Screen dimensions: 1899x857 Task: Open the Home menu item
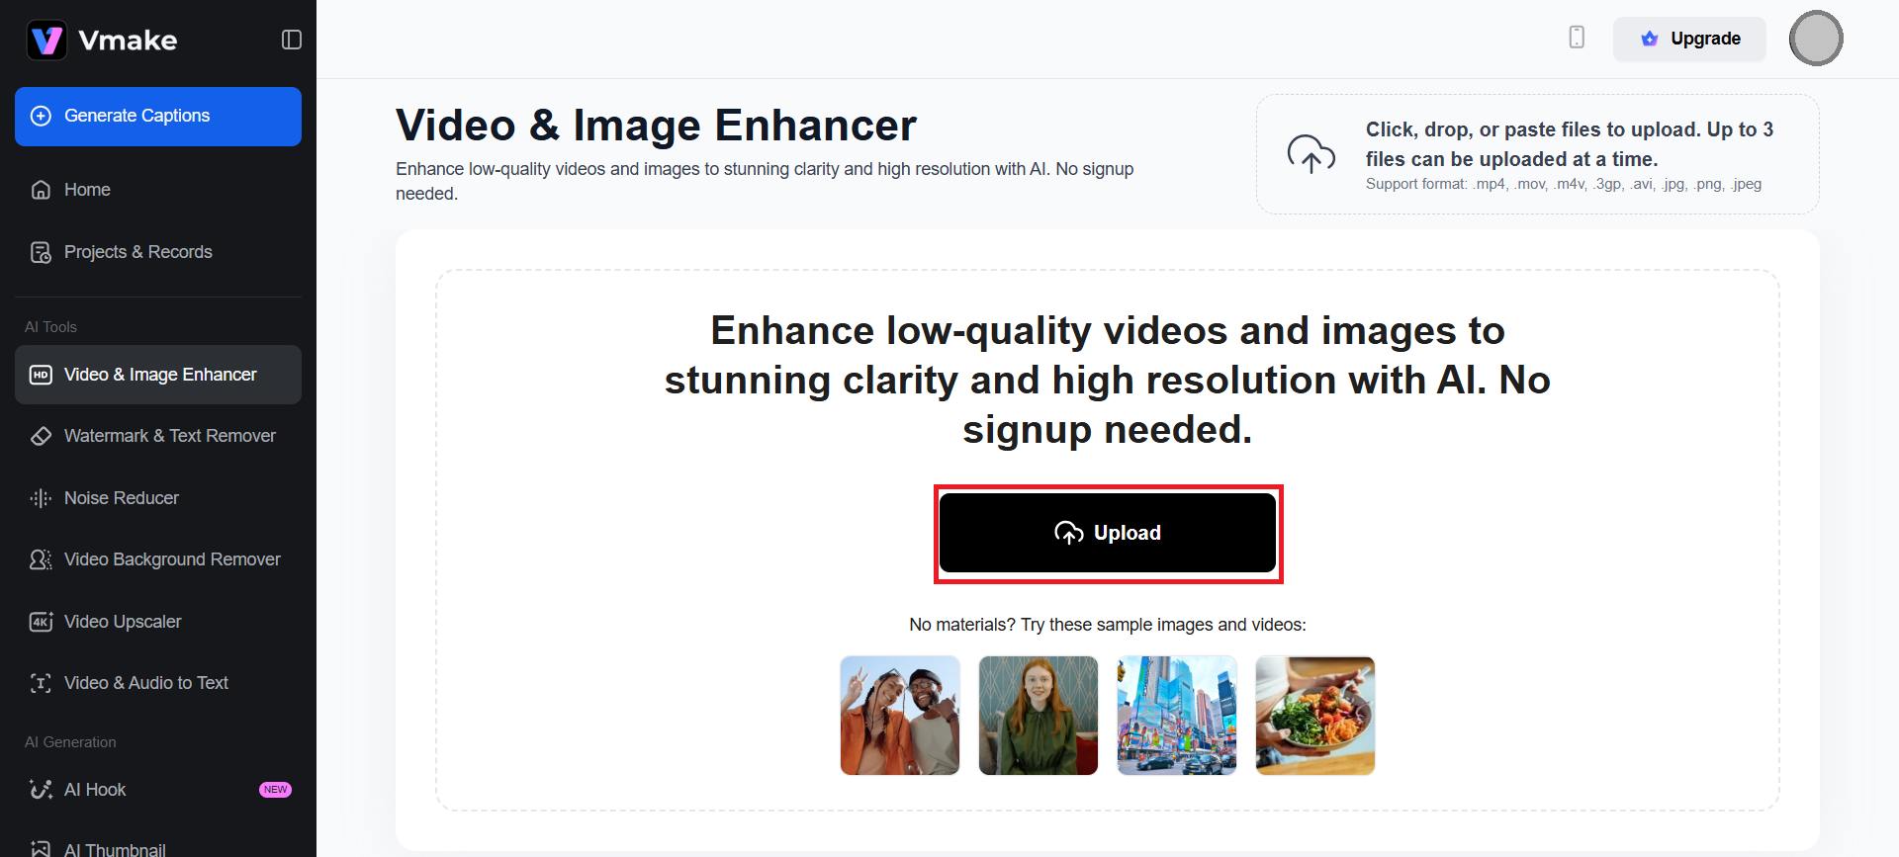87,190
